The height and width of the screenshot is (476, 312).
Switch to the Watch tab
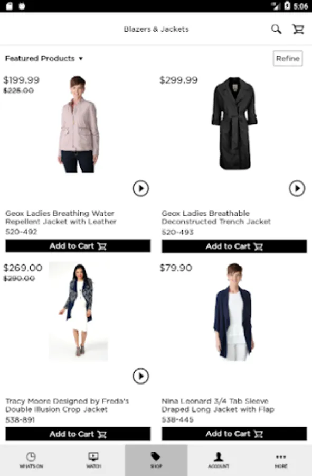pyautogui.click(x=93, y=460)
